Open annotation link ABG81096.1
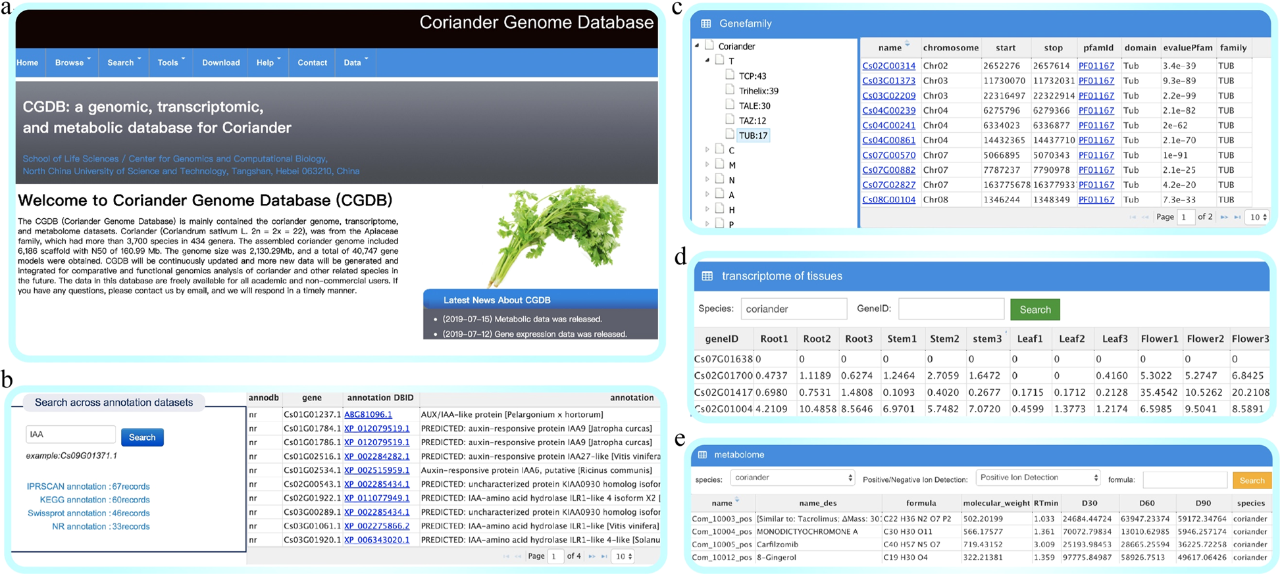The image size is (1280, 574). click(x=368, y=415)
